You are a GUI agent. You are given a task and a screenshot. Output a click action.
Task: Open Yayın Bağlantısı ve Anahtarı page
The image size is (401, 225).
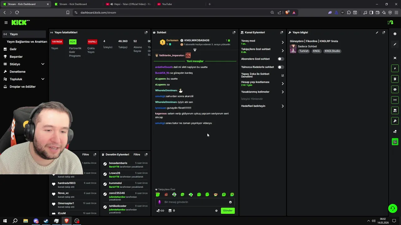pos(27,42)
